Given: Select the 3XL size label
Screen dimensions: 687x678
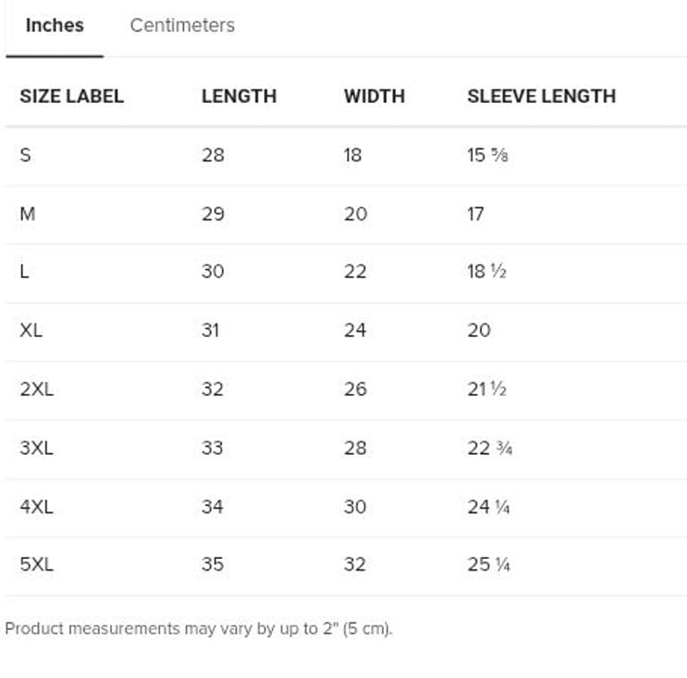Looking at the screenshot, I should point(37,448).
